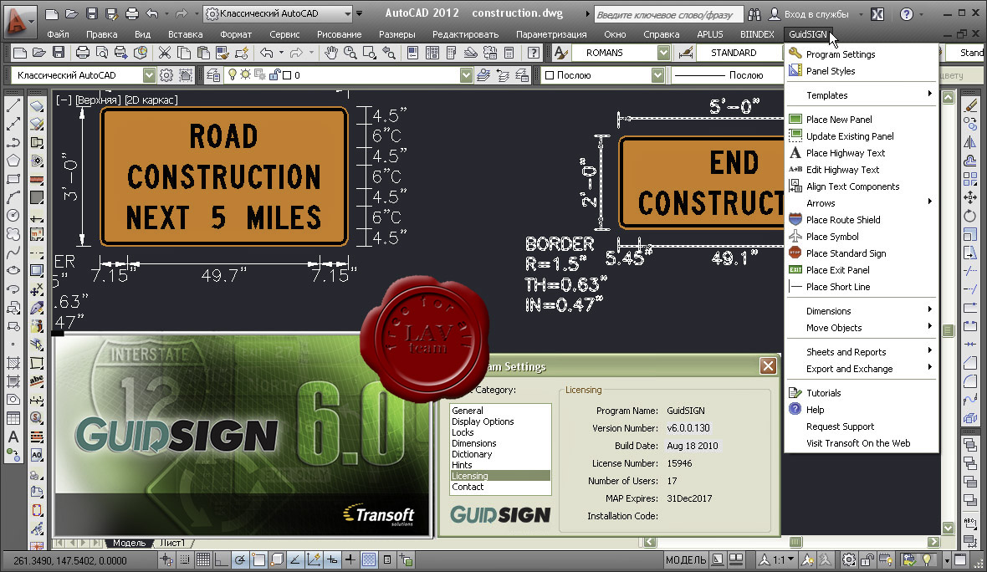Click the Plot printer icon in the title bar

point(131,13)
